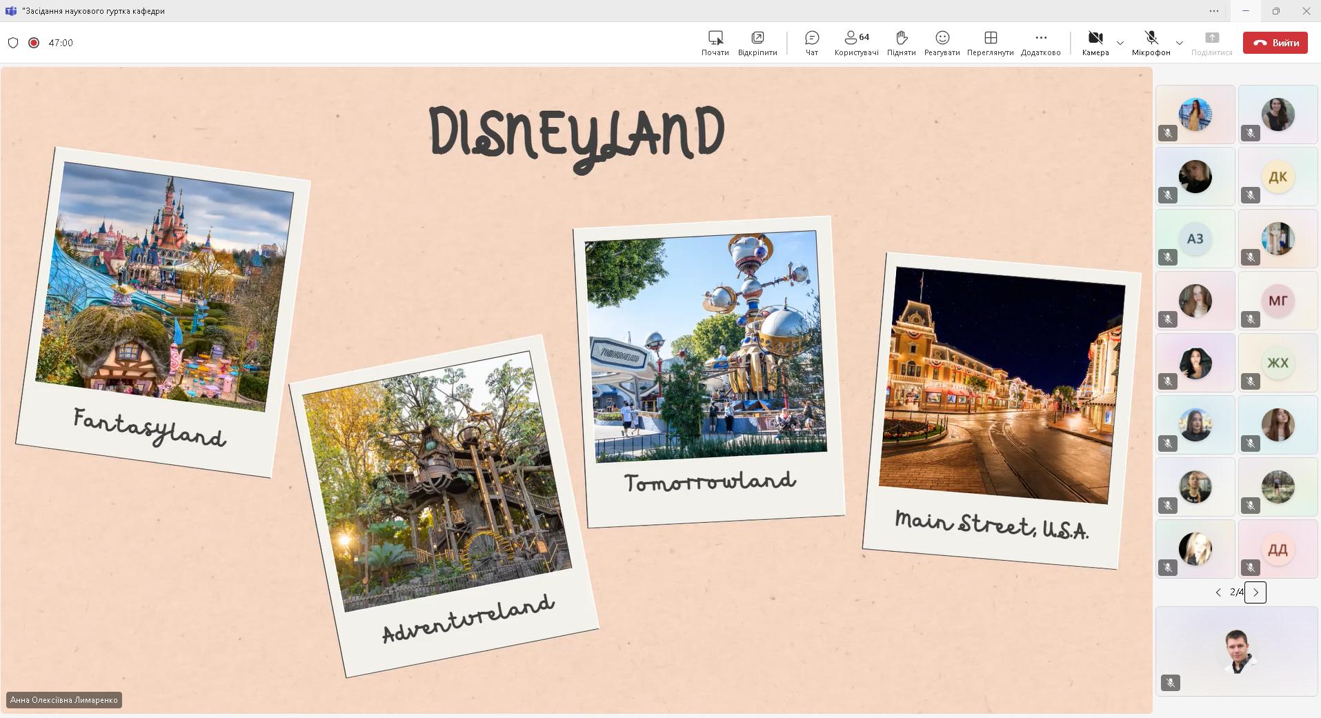Minimize the Teams meeting window
The height and width of the screenshot is (718, 1321).
tap(1245, 11)
